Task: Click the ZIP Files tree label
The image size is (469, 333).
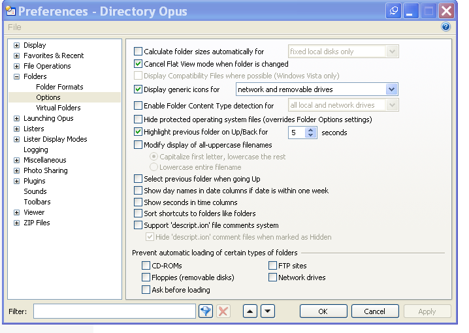Action: tap(37, 223)
